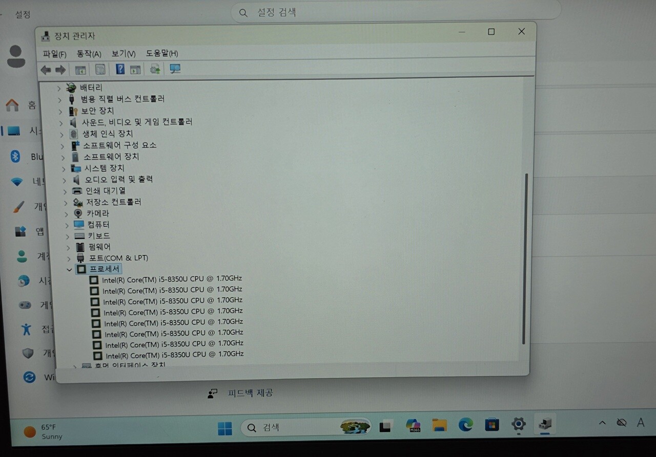This screenshot has width=656, height=457.
Task: Click the Back arrow in Device Manager toolbar
Action: (46, 70)
